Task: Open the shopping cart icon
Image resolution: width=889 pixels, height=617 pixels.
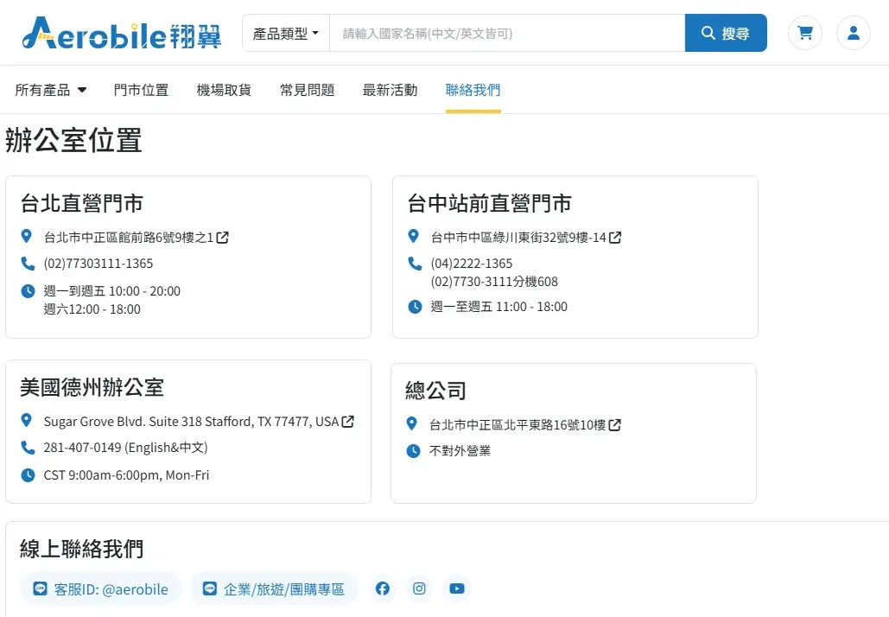Action: 804,32
